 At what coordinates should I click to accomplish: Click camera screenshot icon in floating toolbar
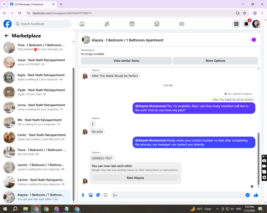click(x=264, y=161)
